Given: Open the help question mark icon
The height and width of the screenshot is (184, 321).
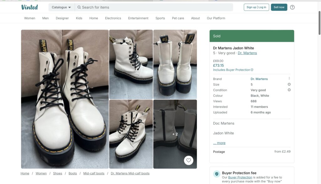Looking at the screenshot, I should pyautogui.click(x=292, y=8).
